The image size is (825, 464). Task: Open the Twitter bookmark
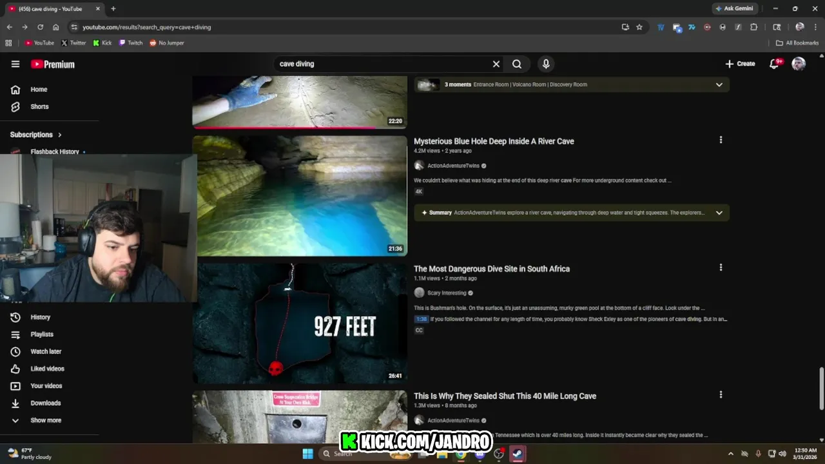coord(73,43)
